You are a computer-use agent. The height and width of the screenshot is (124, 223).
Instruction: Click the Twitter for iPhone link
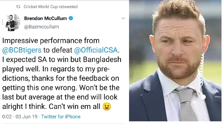61,117
